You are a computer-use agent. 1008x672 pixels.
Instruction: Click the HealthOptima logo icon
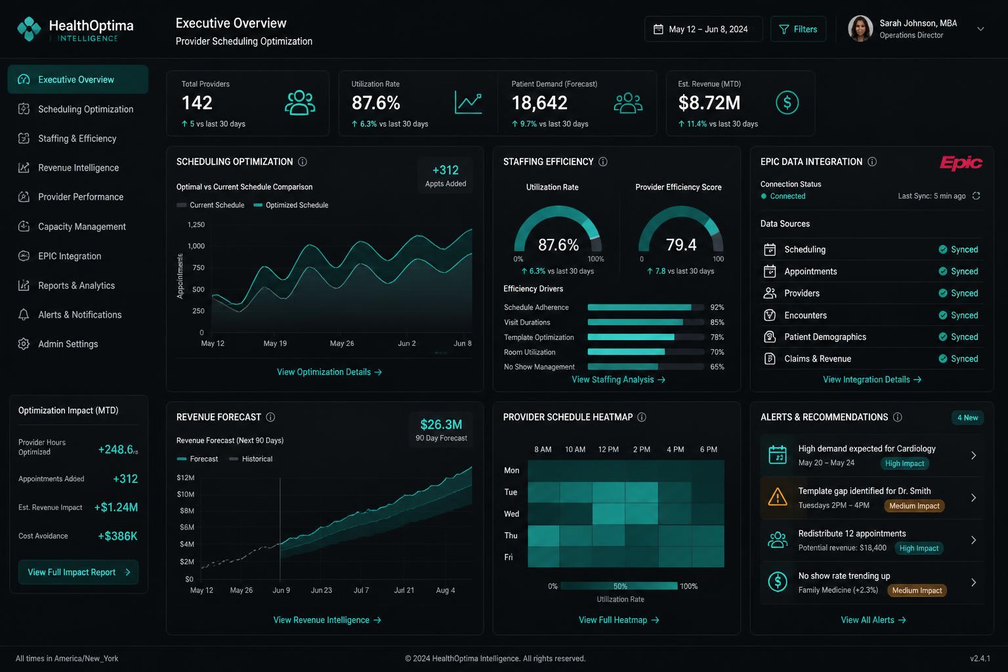point(29,29)
